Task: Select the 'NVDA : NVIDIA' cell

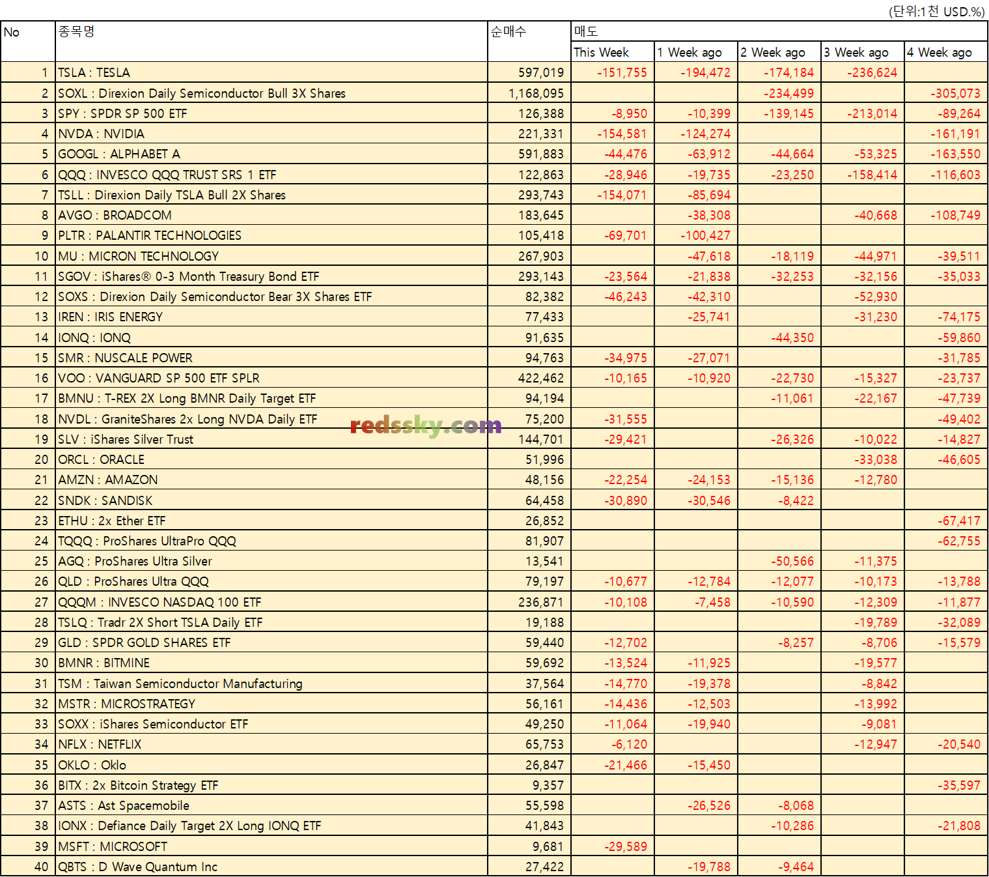Action: coord(272,134)
